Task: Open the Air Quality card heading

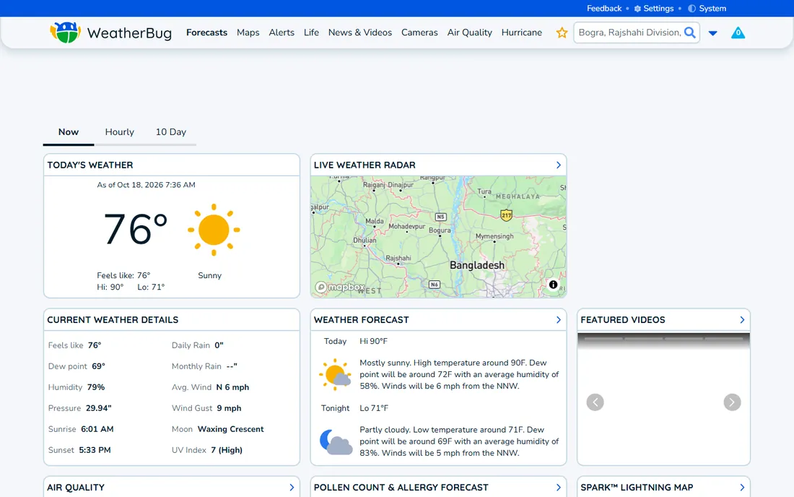Action: click(76, 488)
